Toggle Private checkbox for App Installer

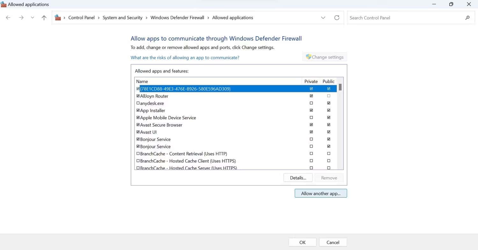311,110
